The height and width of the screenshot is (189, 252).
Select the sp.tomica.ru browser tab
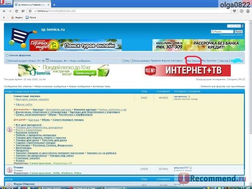pos(32,5)
